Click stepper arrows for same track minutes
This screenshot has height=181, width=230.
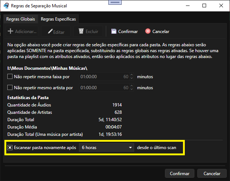pos(132,77)
